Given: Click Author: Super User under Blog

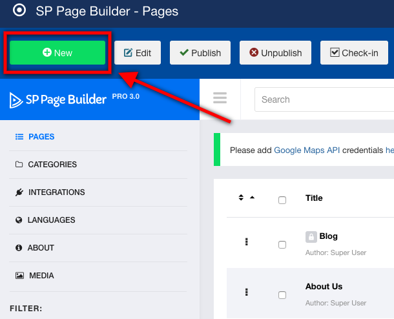Looking at the screenshot, I should pos(336,252).
